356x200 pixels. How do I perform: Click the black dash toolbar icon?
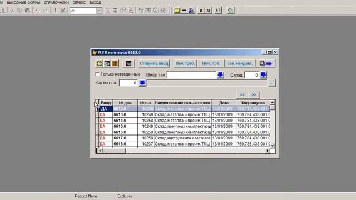(x=184, y=11)
